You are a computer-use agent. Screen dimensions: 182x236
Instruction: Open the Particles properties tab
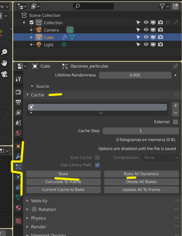pos(18,166)
